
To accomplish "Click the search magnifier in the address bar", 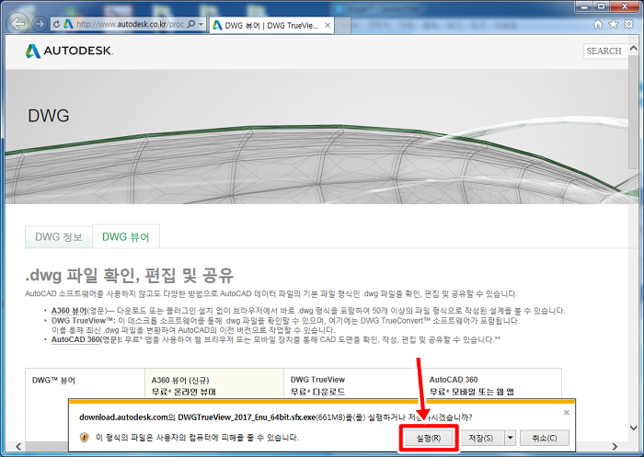I will pos(191,24).
